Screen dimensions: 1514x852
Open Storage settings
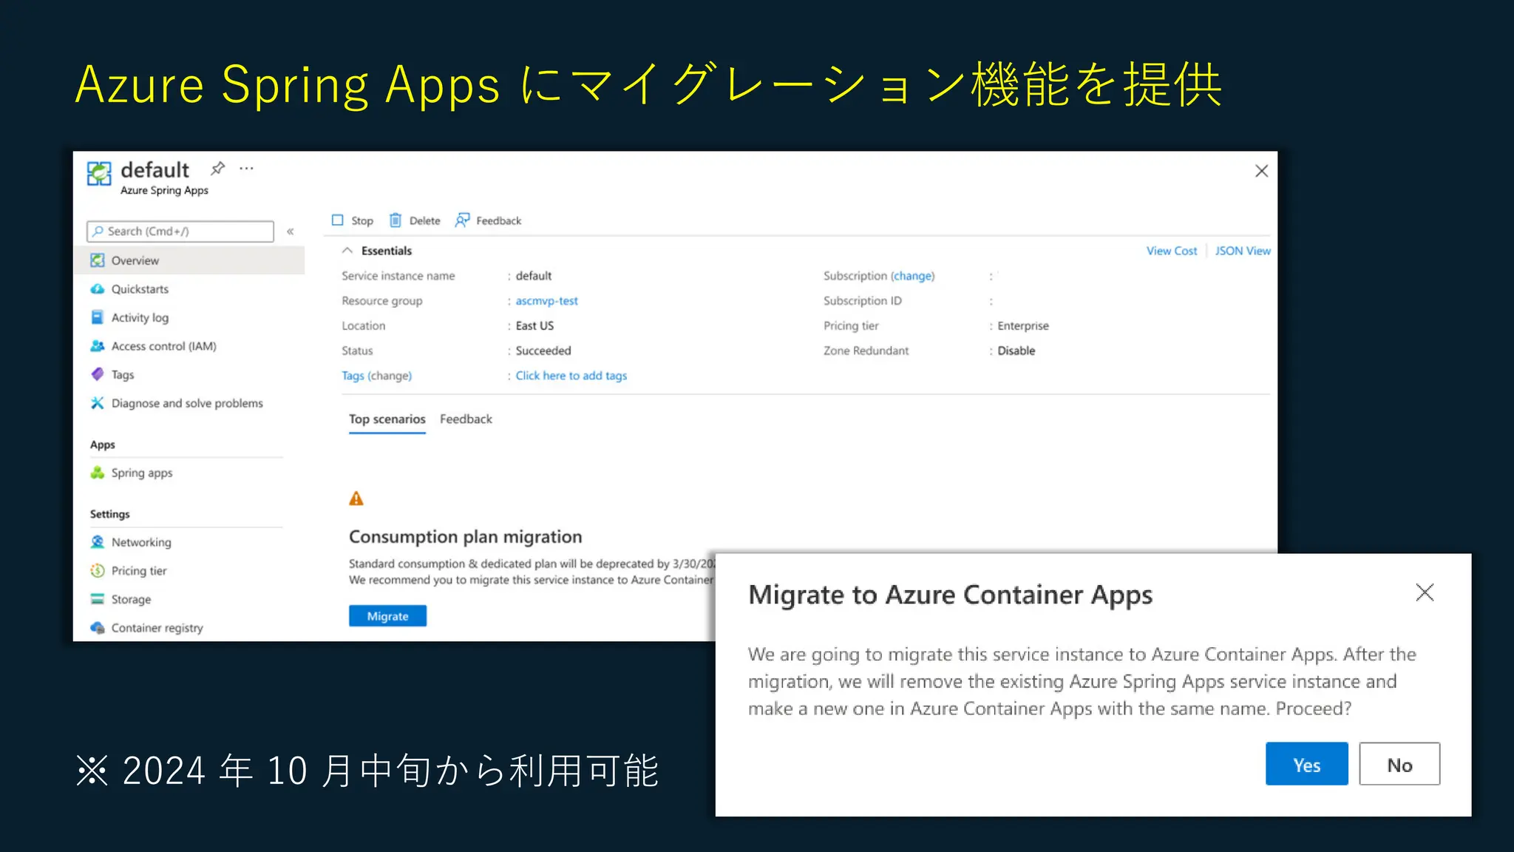pyautogui.click(x=131, y=599)
